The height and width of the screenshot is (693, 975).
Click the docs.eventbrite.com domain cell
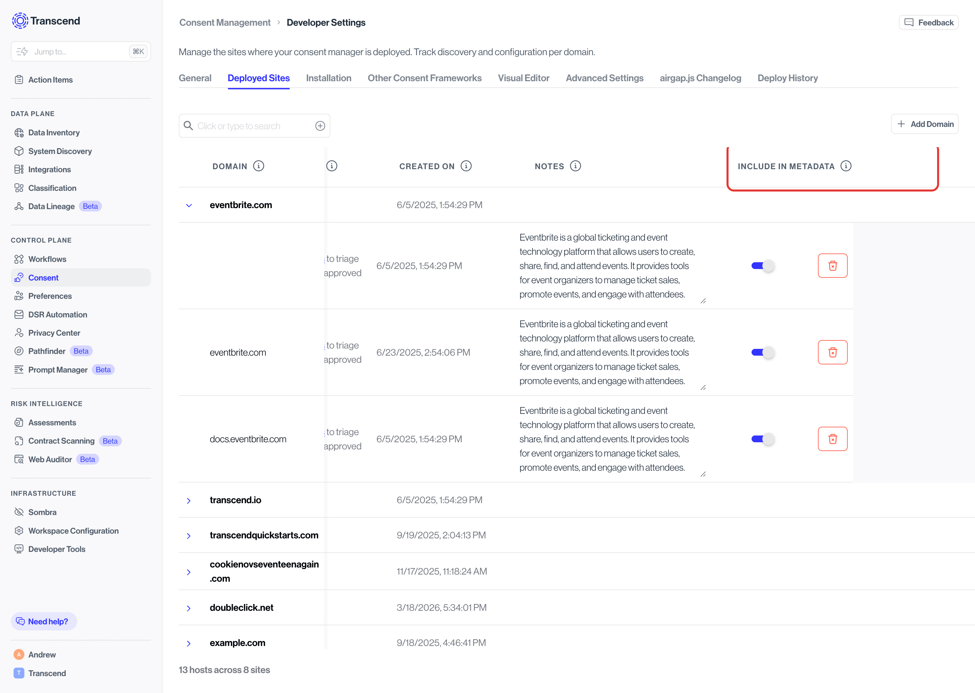coord(248,439)
